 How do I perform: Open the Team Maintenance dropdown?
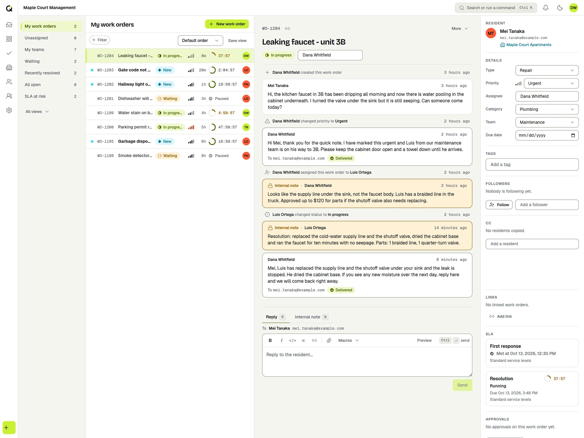coord(547,122)
